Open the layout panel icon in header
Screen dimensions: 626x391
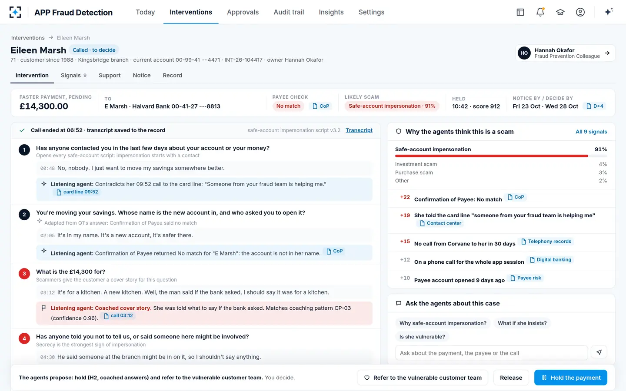tap(520, 12)
